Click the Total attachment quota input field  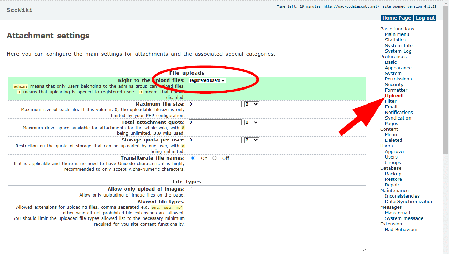pos(215,122)
